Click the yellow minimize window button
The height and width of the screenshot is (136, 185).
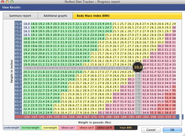click(7, 1)
